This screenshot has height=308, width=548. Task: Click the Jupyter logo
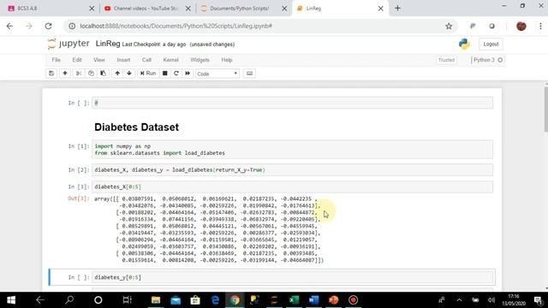68,44
